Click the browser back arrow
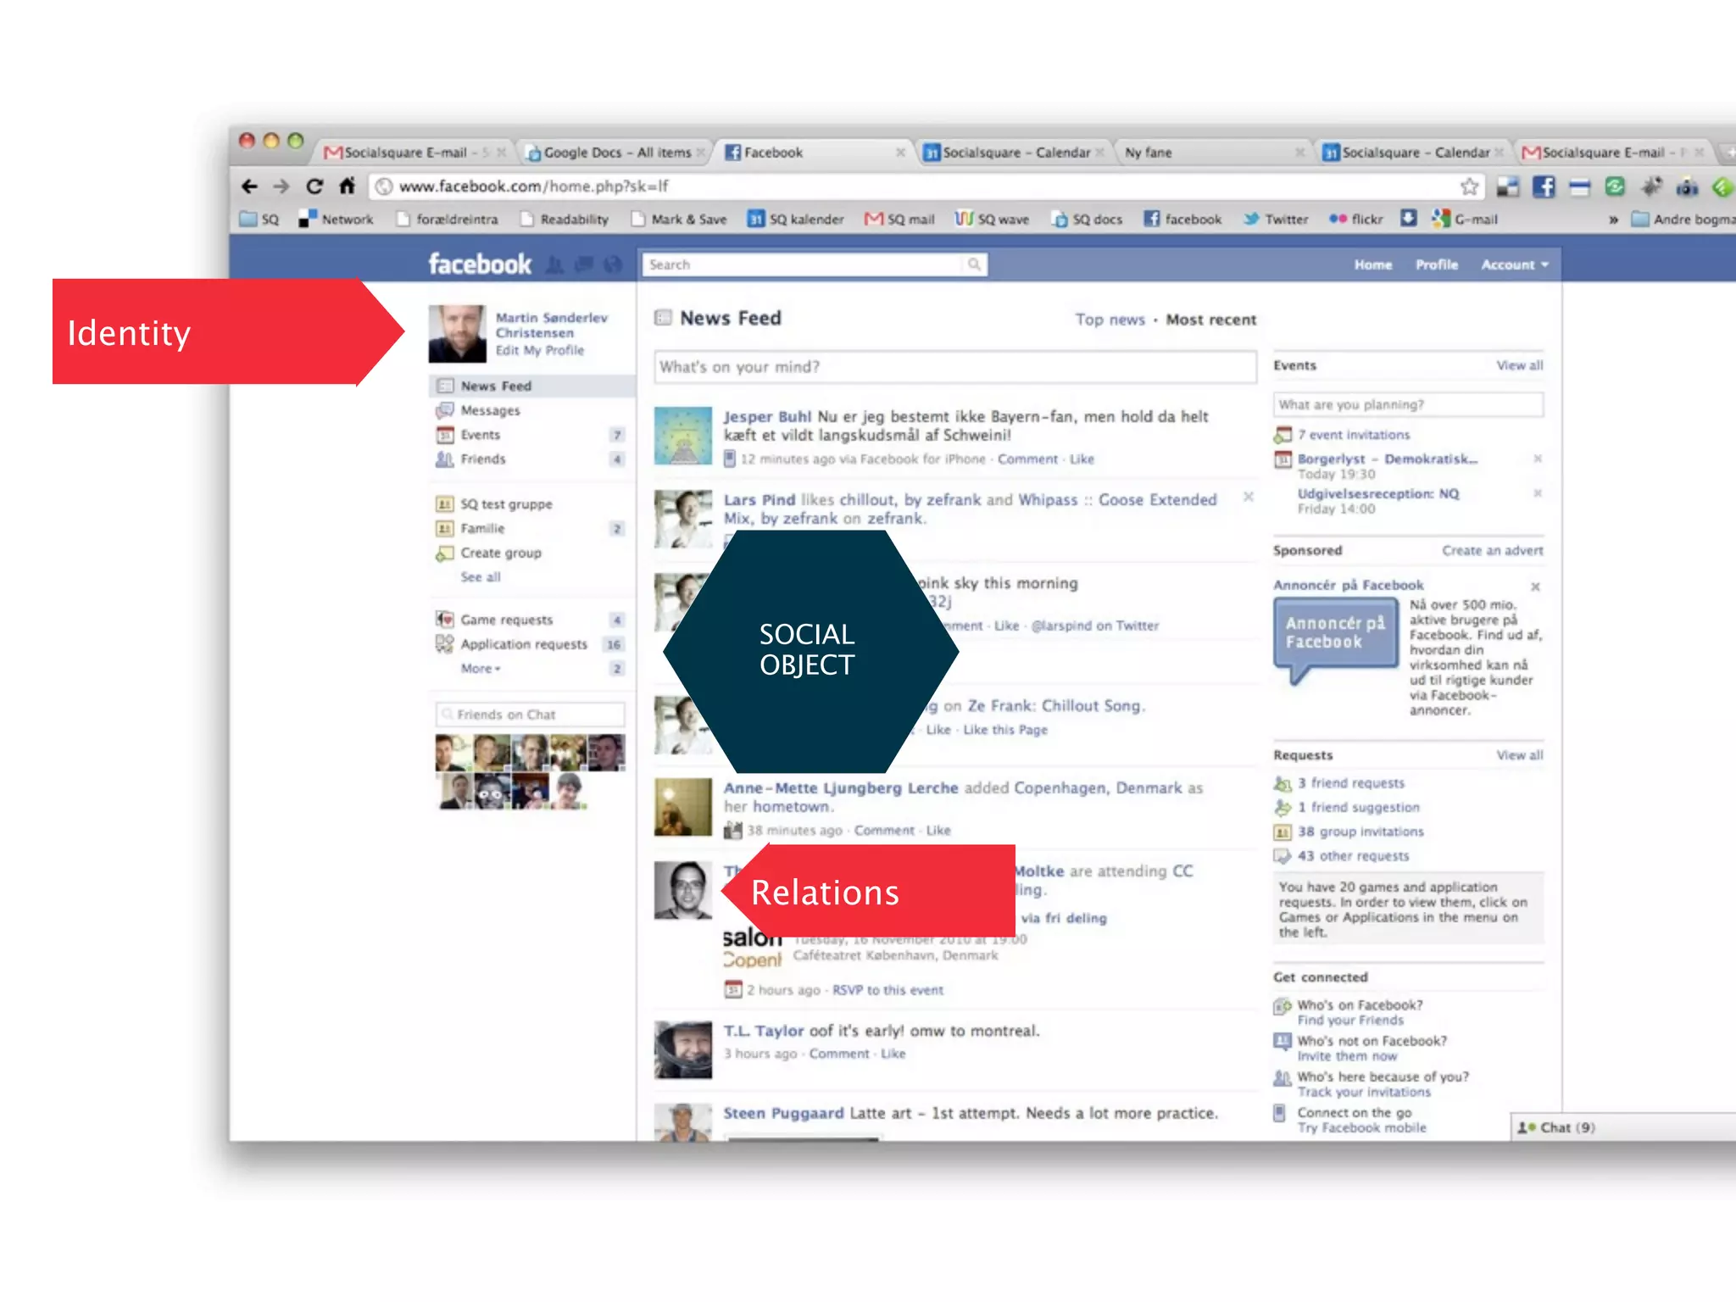 tap(249, 186)
